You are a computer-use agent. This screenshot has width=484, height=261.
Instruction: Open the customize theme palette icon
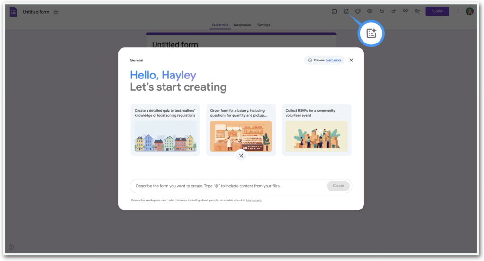pos(358,11)
